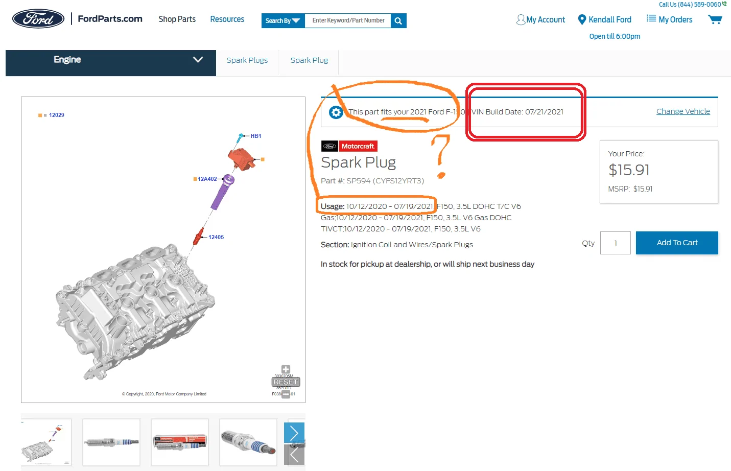Zoom in on the diagram with plus

click(286, 369)
